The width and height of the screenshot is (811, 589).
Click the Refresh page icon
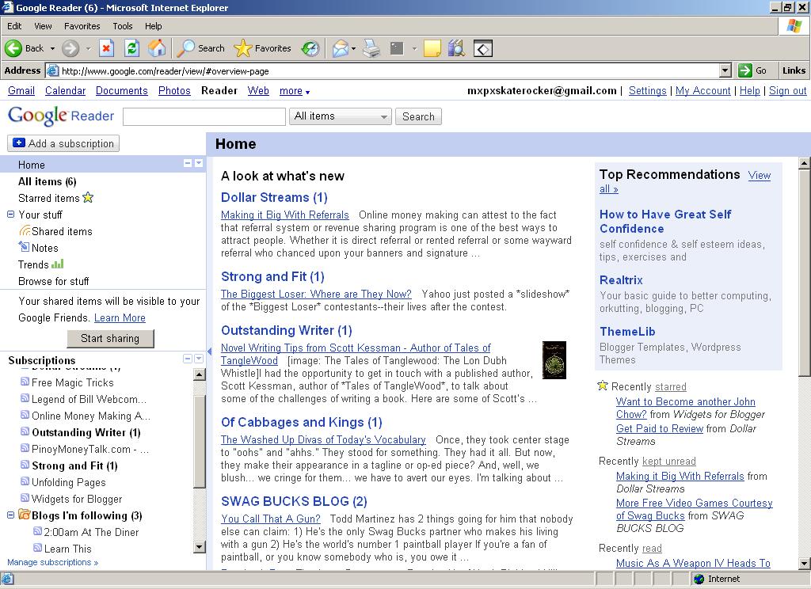(132, 48)
